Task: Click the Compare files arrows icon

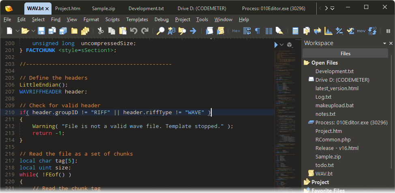Action: point(317,31)
